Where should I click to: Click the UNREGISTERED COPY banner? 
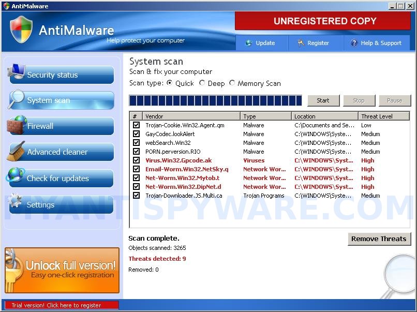(x=323, y=21)
